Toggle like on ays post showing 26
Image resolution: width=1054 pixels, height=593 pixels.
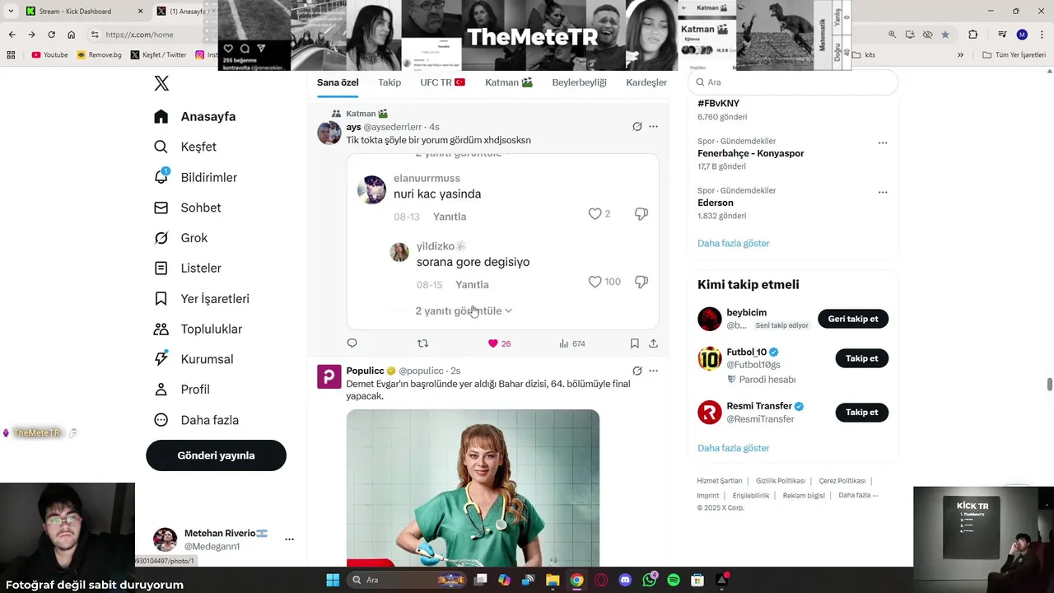click(499, 343)
